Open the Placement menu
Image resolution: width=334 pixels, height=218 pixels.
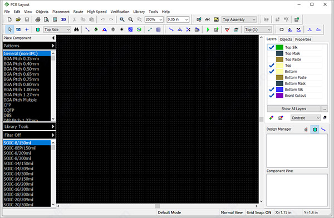[x=61, y=12]
